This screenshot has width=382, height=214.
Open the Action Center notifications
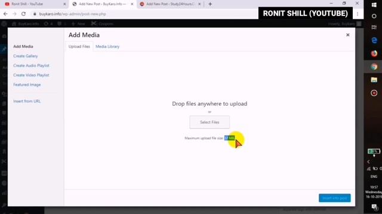pyautogui.click(x=374, y=207)
